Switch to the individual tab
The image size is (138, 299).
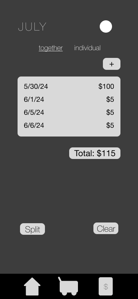87,48
